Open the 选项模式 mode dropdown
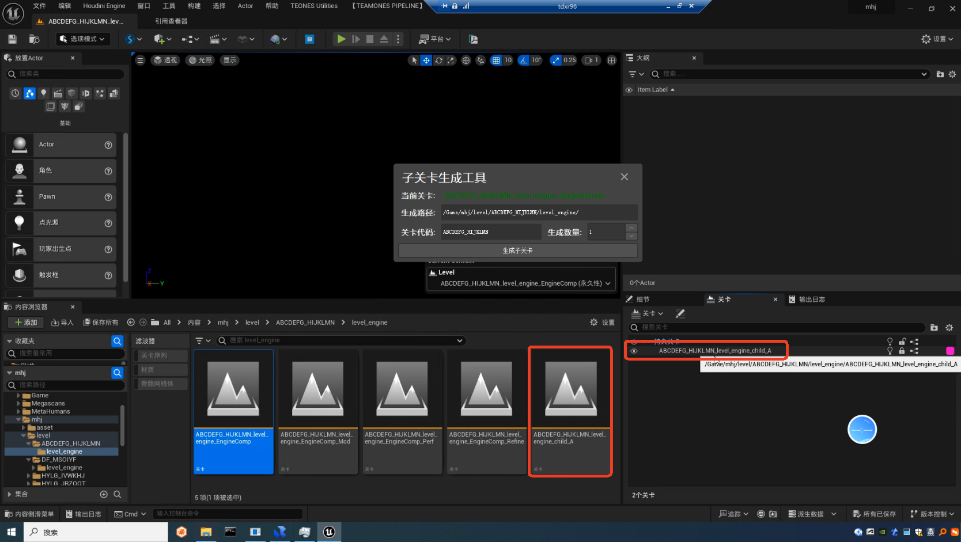This screenshot has height=542, width=961. coord(83,39)
